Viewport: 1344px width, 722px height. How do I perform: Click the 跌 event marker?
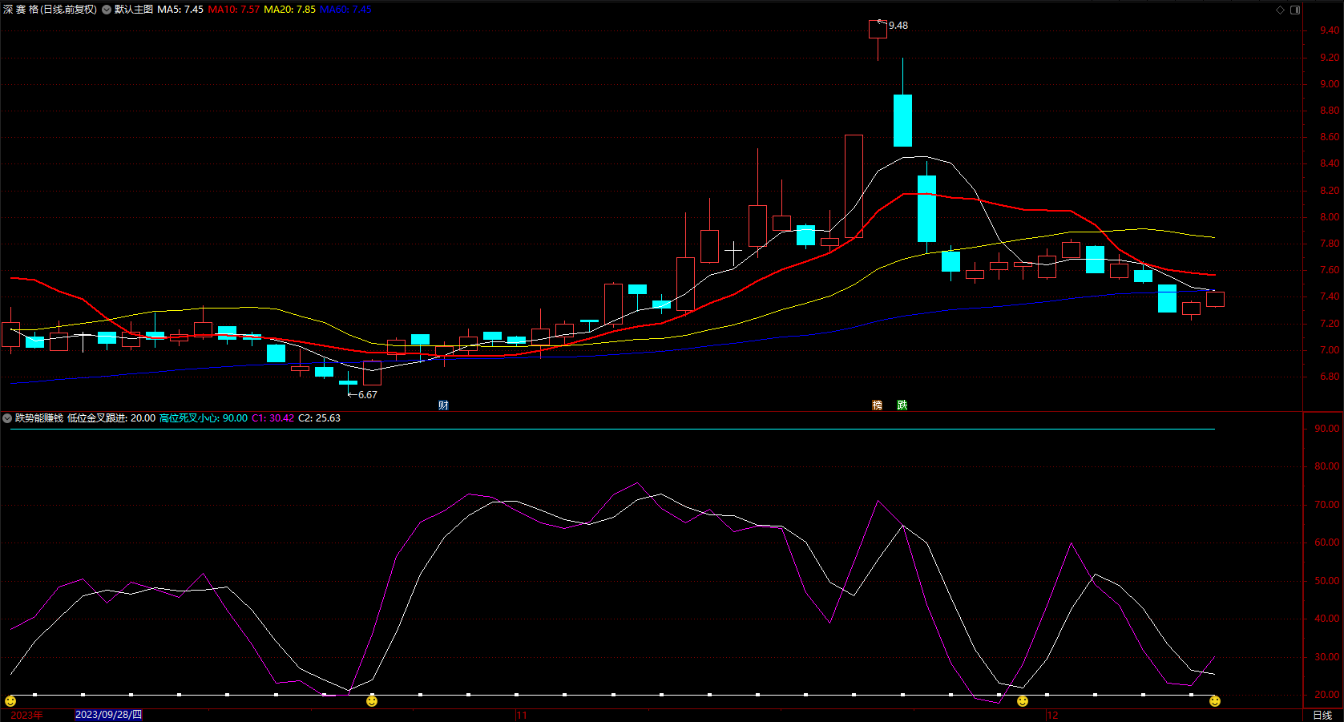(902, 405)
